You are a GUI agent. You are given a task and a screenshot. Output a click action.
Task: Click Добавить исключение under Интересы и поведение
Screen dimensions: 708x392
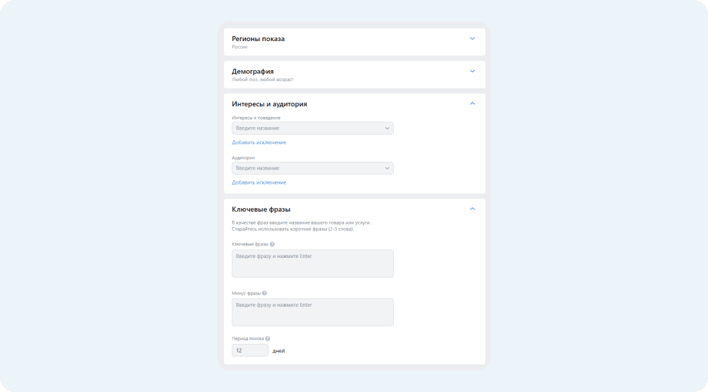(x=259, y=142)
